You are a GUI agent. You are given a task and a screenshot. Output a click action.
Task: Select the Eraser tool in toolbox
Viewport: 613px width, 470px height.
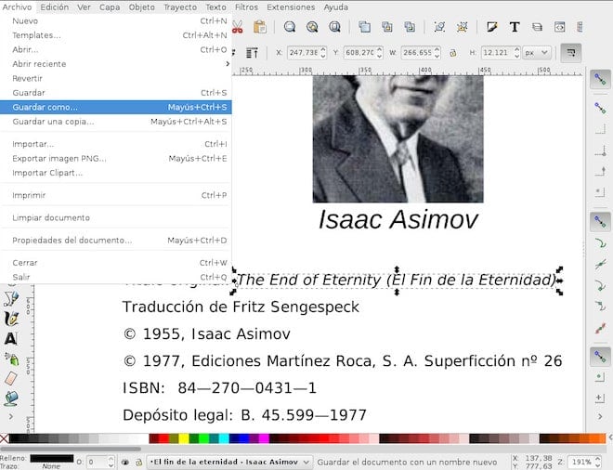[x=11, y=378]
